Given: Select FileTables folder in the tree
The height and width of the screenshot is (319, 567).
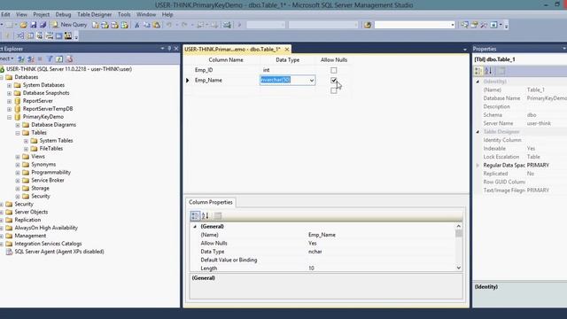Looking at the screenshot, I should 51,149.
